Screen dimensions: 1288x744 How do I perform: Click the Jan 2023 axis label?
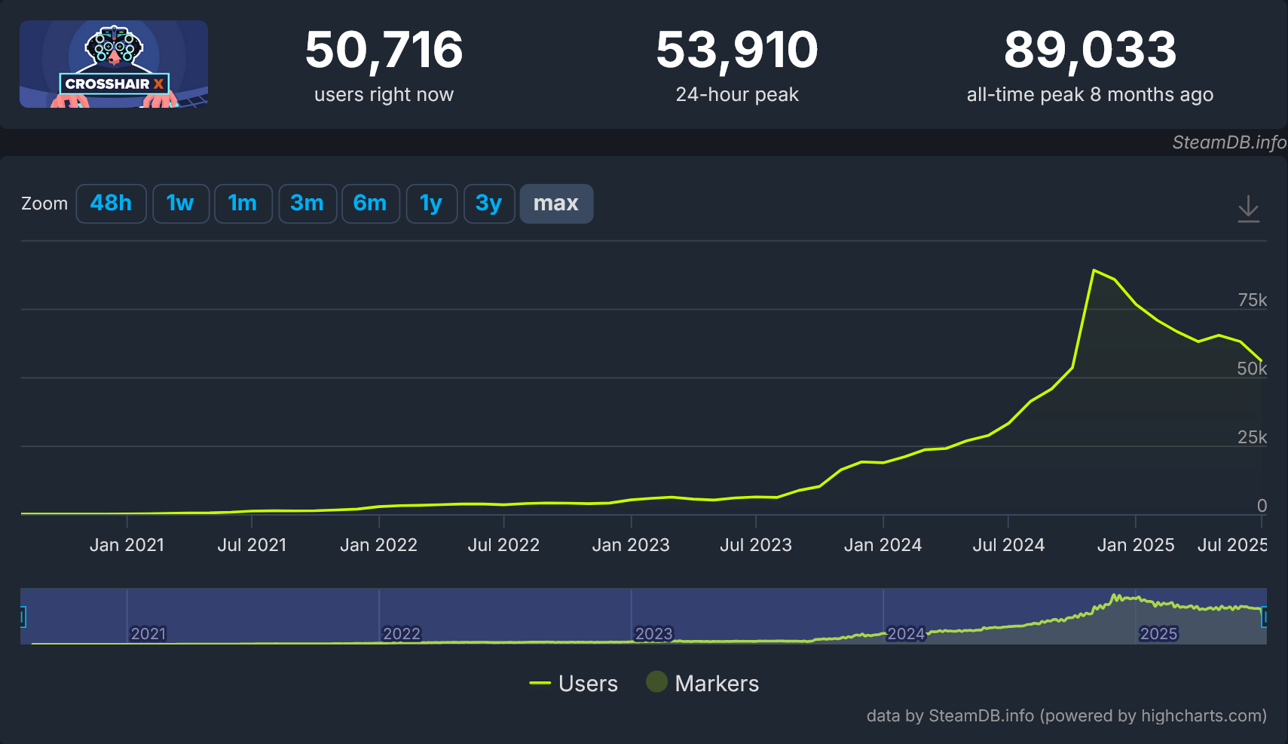click(631, 545)
